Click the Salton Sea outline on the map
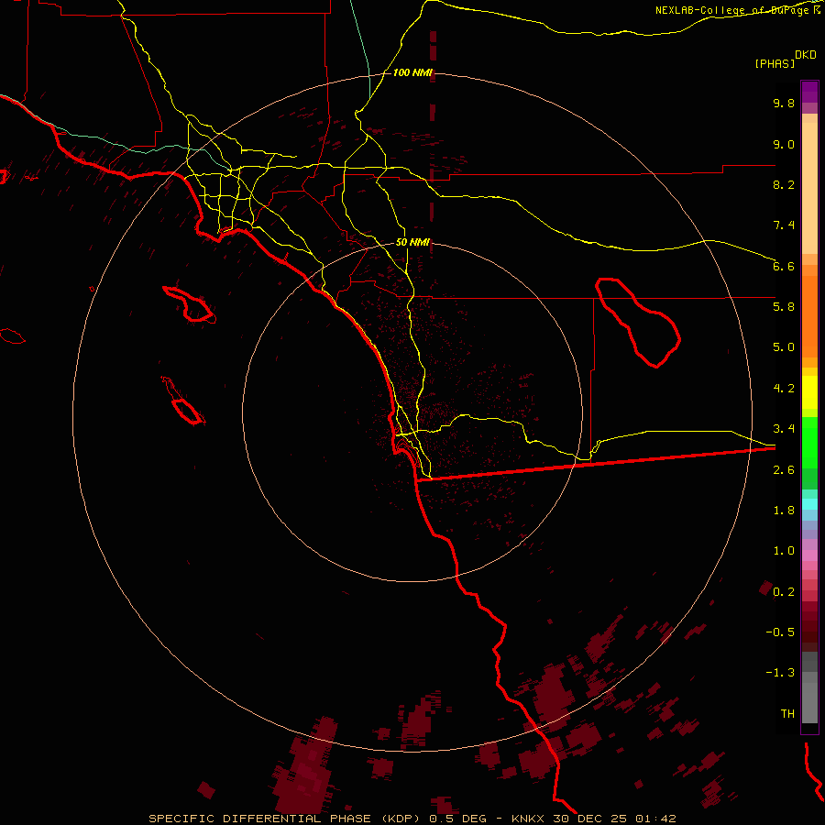Image resolution: width=825 pixels, height=825 pixels. [638, 323]
